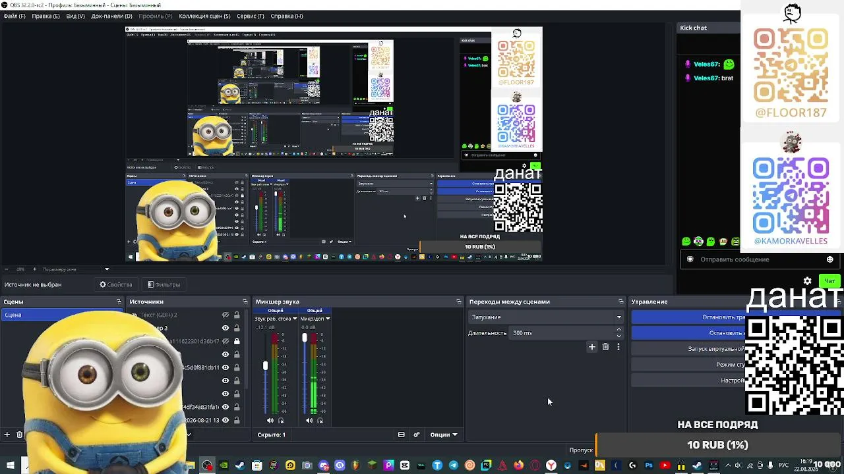
Task: Click the second blue Остановить button
Action: [x=688, y=333]
